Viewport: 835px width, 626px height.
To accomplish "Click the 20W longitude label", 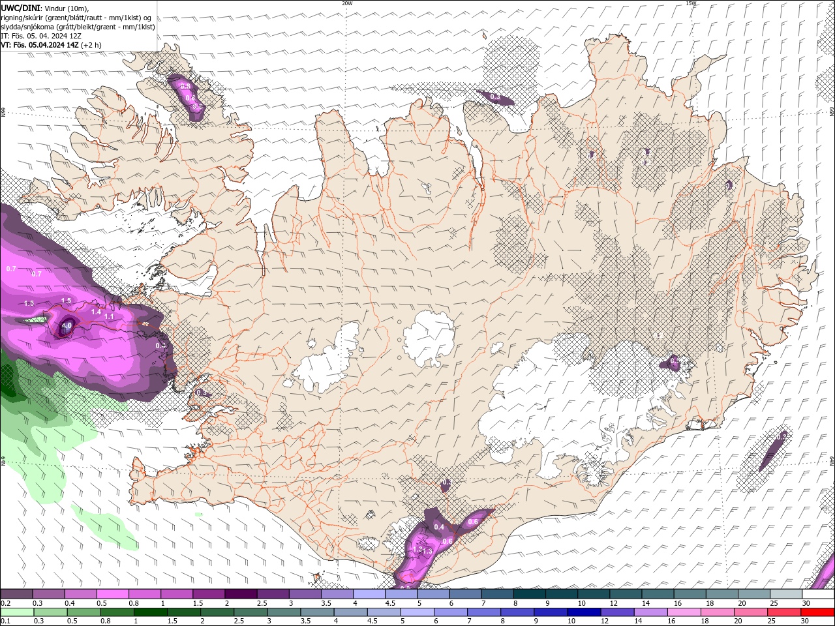I will 347,3.
